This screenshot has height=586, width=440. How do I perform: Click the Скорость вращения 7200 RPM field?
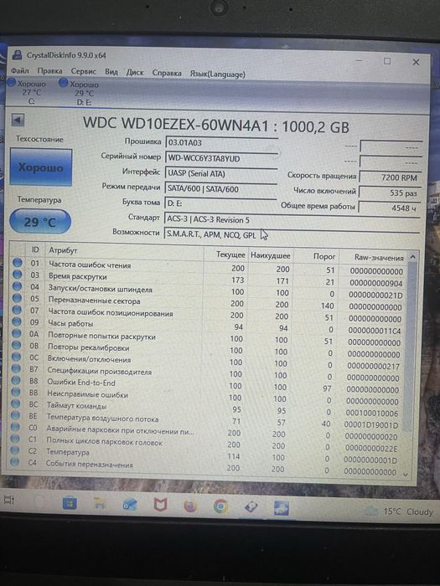click(390, 177)
